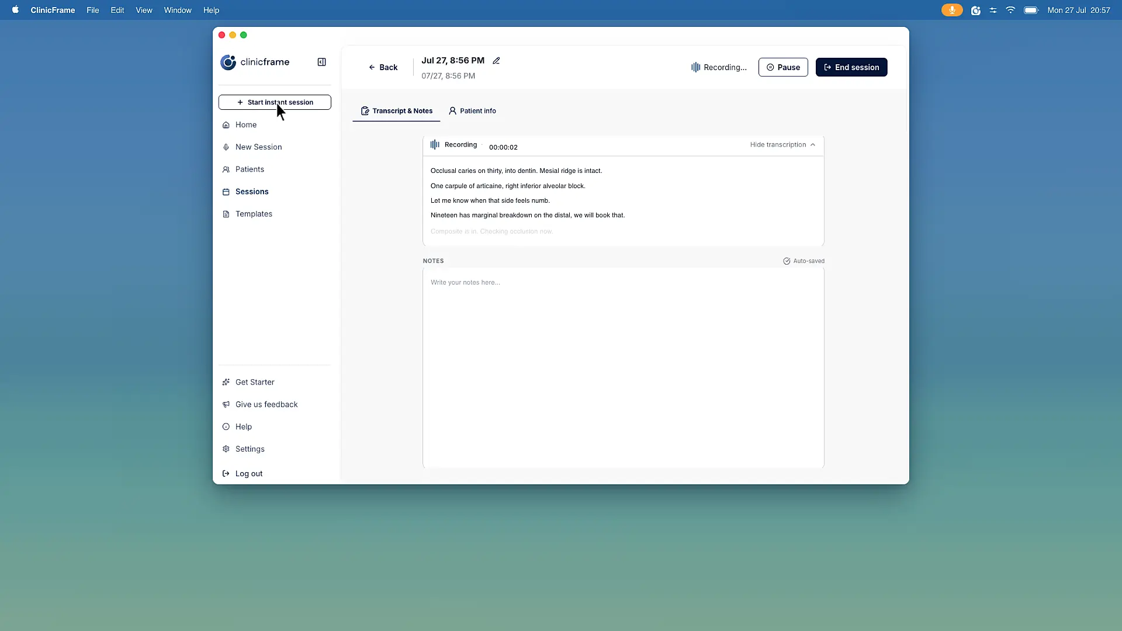Open the File menu
This screenshot has height=631, width=1122.
(93, 10)
